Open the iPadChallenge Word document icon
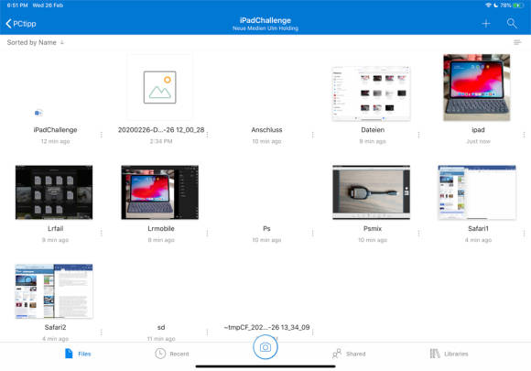 (x=38, y=113)
